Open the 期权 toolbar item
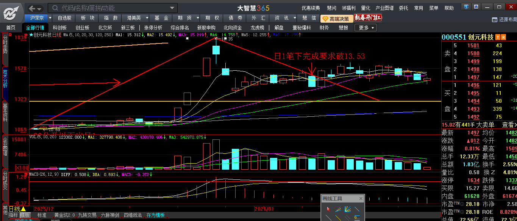 [212, 18]
